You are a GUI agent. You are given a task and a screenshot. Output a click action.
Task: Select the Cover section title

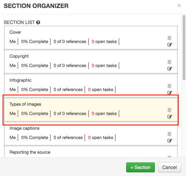15,32
